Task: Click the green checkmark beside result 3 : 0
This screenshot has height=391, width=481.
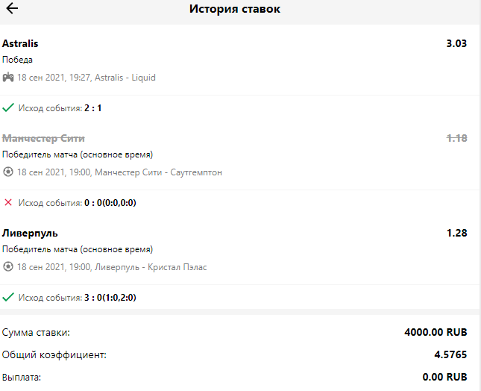Action: [8, 297]
